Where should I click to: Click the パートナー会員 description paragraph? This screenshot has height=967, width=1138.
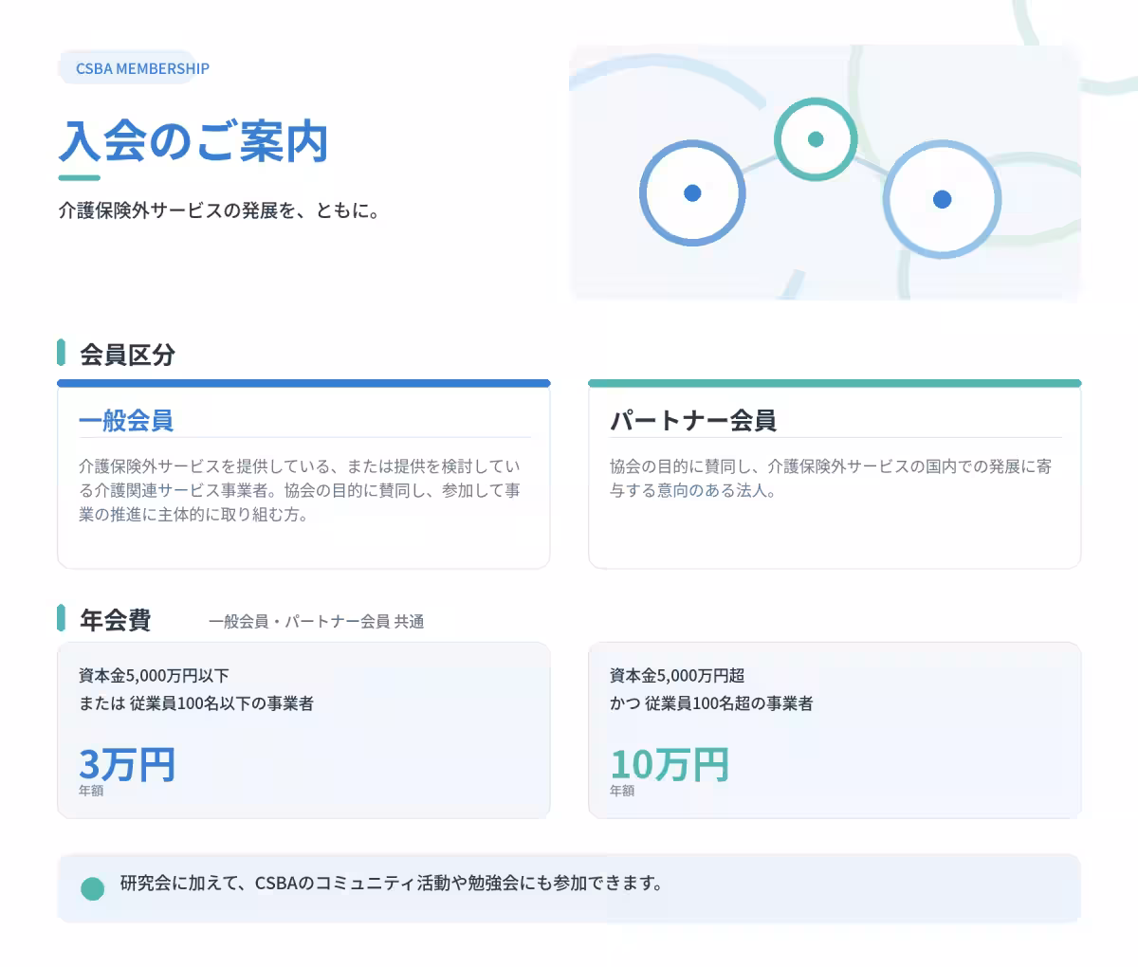click(x=831, y=478)
